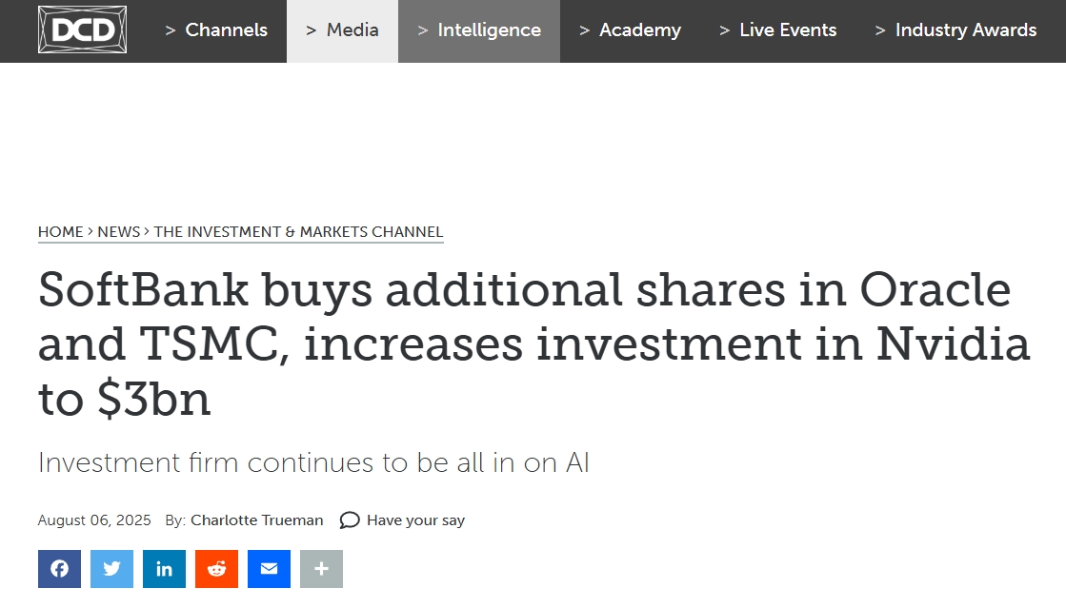Expand the Channels menu

tap(216, 30)
